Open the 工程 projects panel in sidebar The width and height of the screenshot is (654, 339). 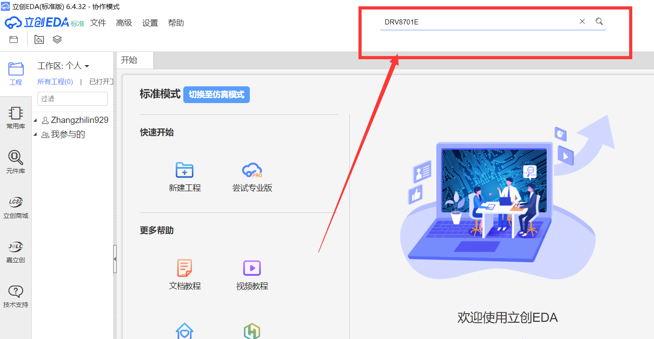(15, 73)
